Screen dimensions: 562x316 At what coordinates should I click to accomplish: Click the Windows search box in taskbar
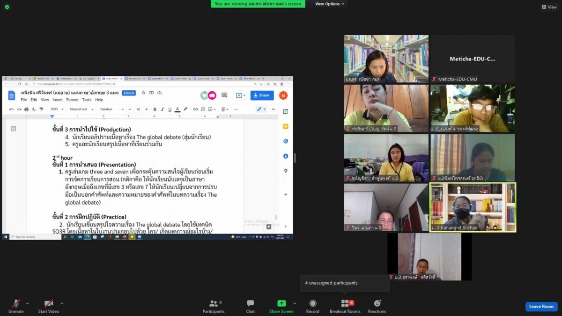[35, 237]
